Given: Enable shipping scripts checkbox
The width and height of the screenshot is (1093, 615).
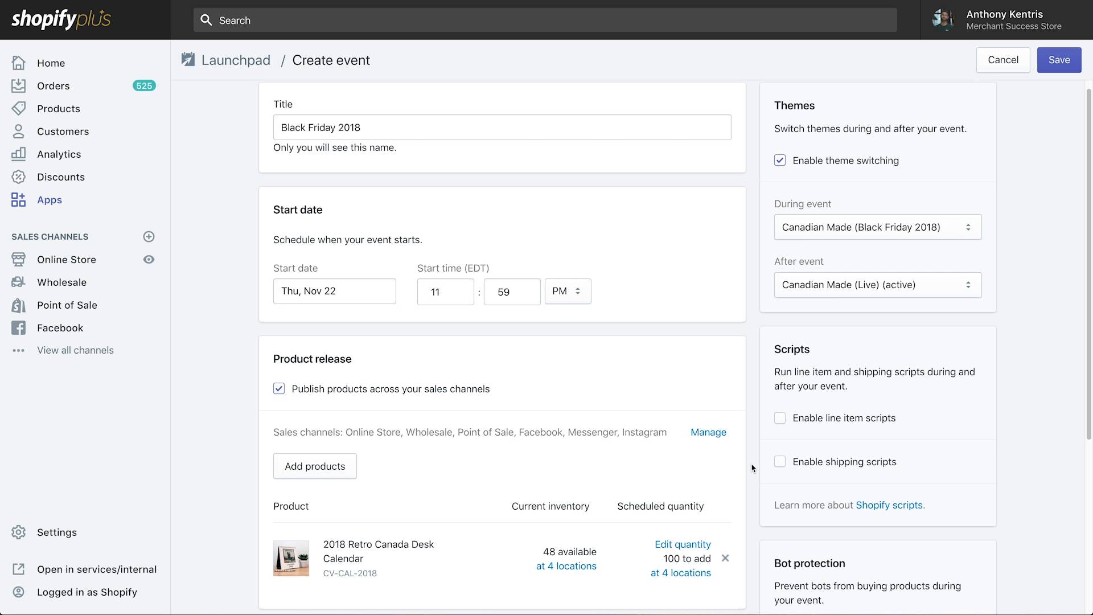Looking at the screenshot, I should 780,462.
